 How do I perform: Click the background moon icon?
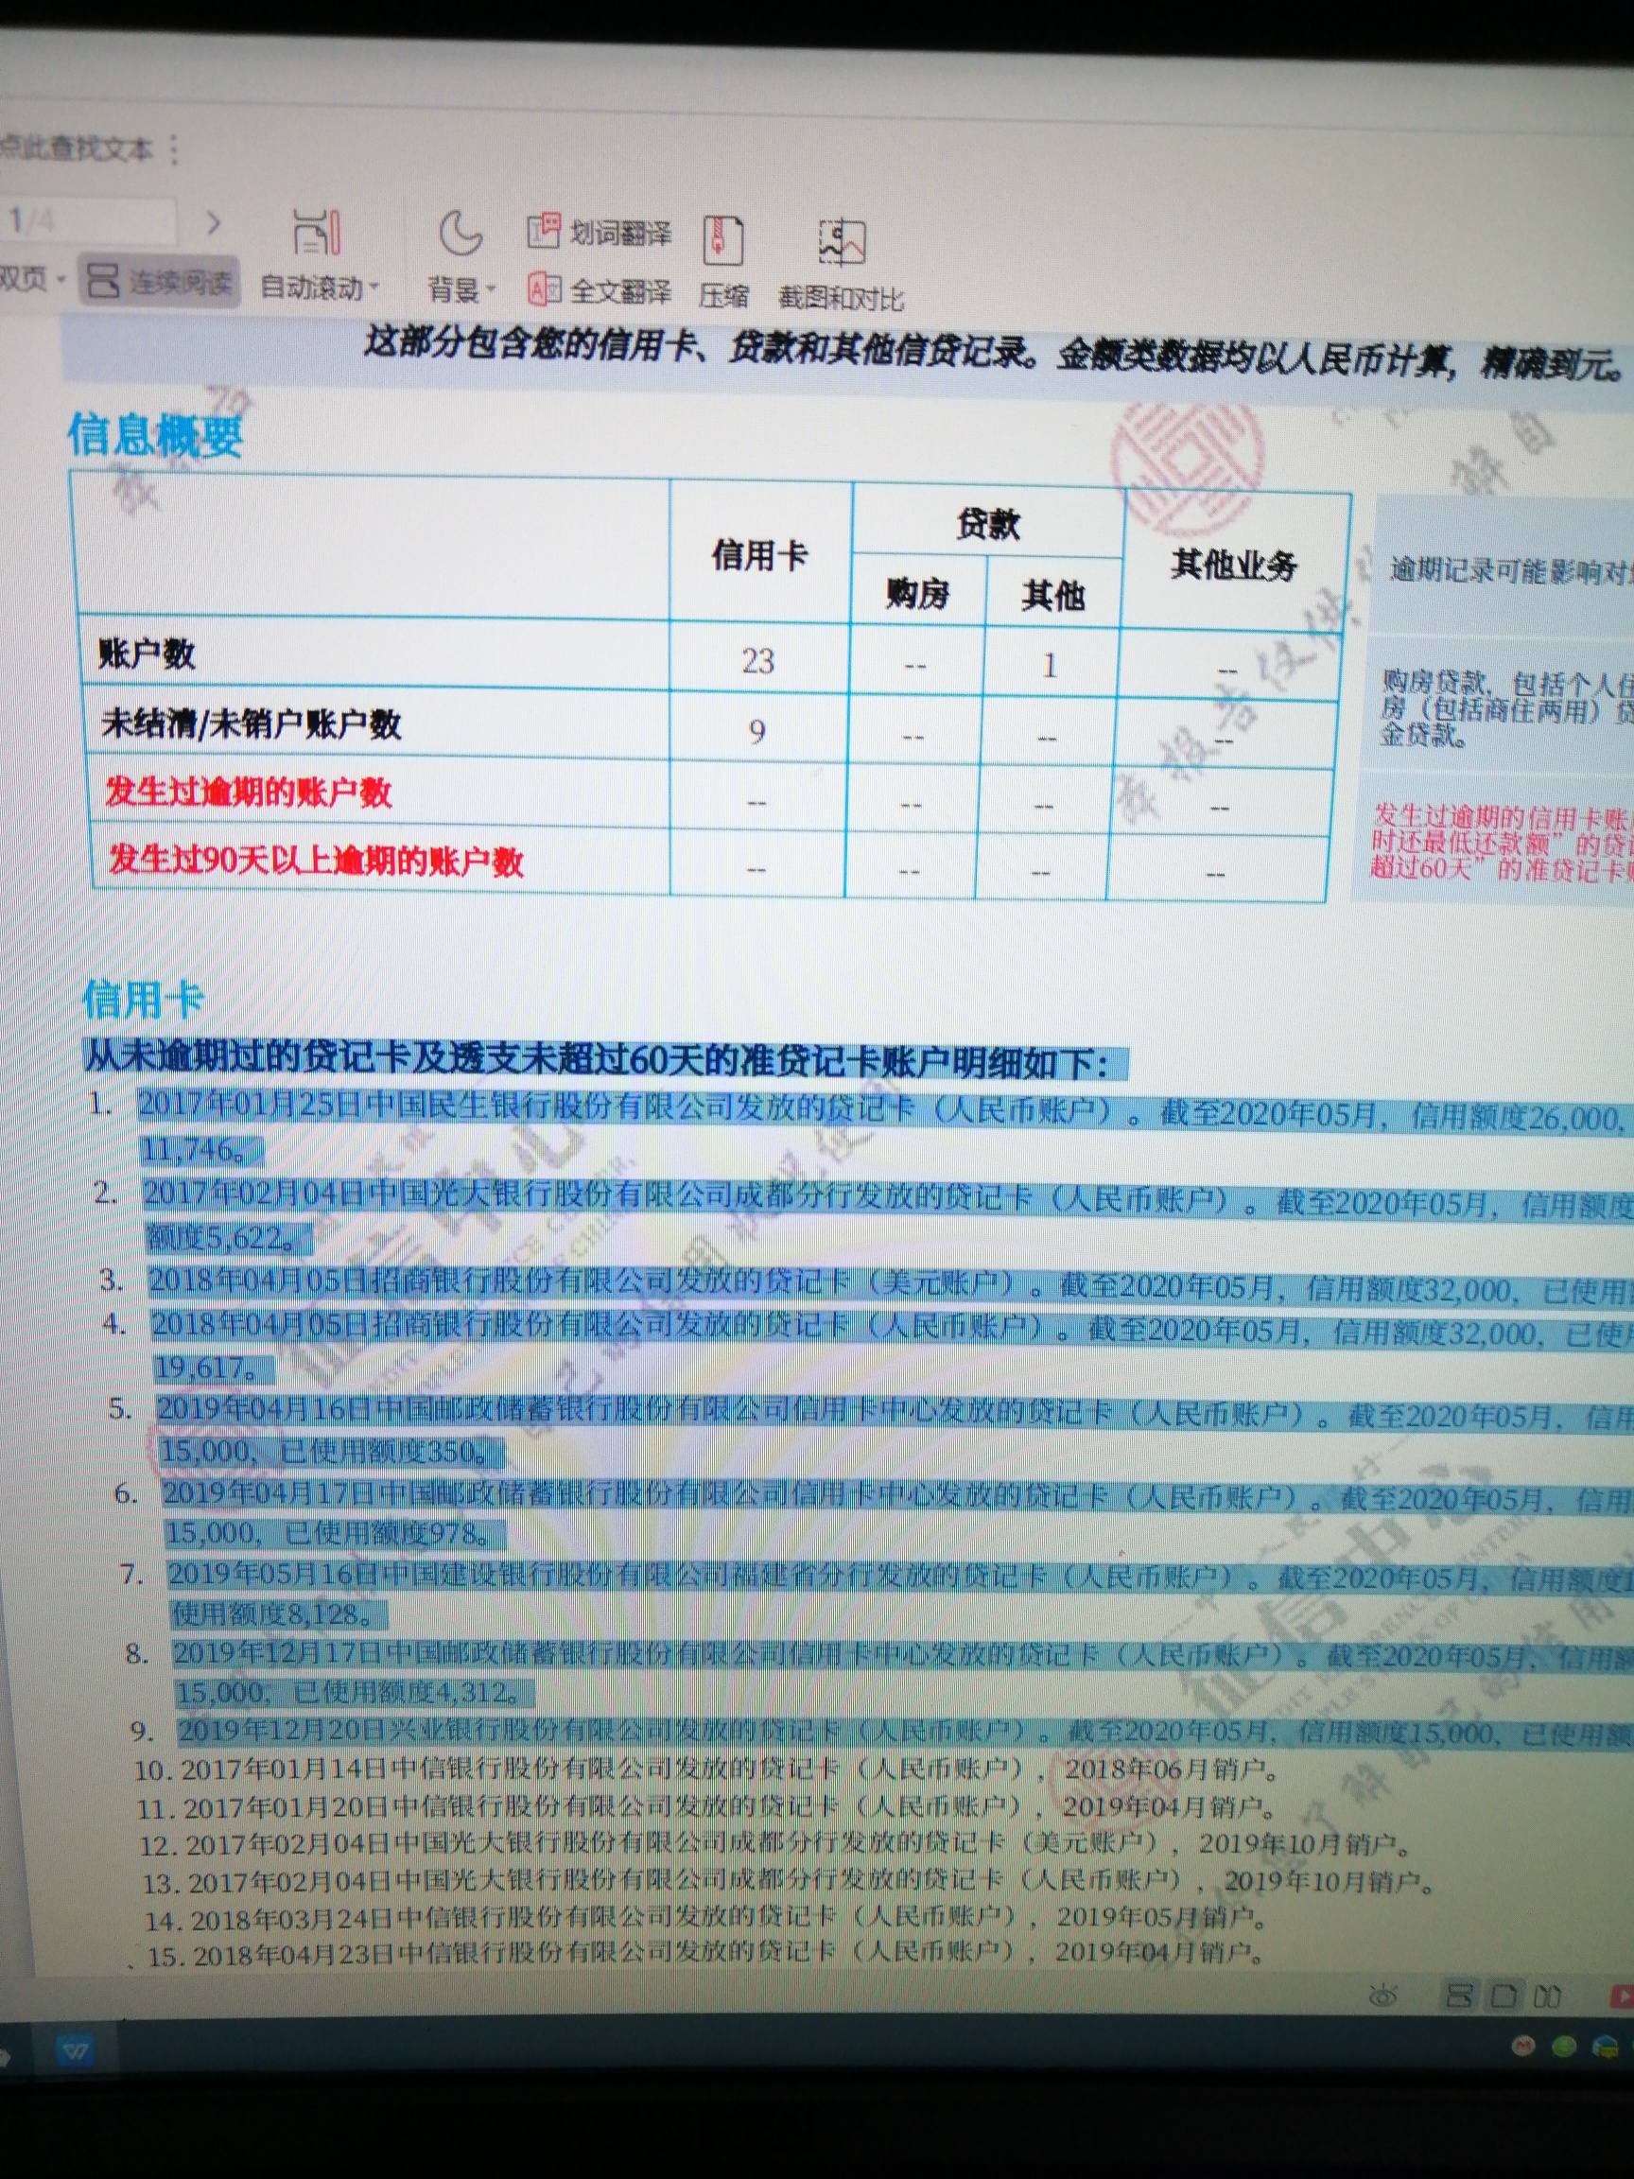click(459, 233)
